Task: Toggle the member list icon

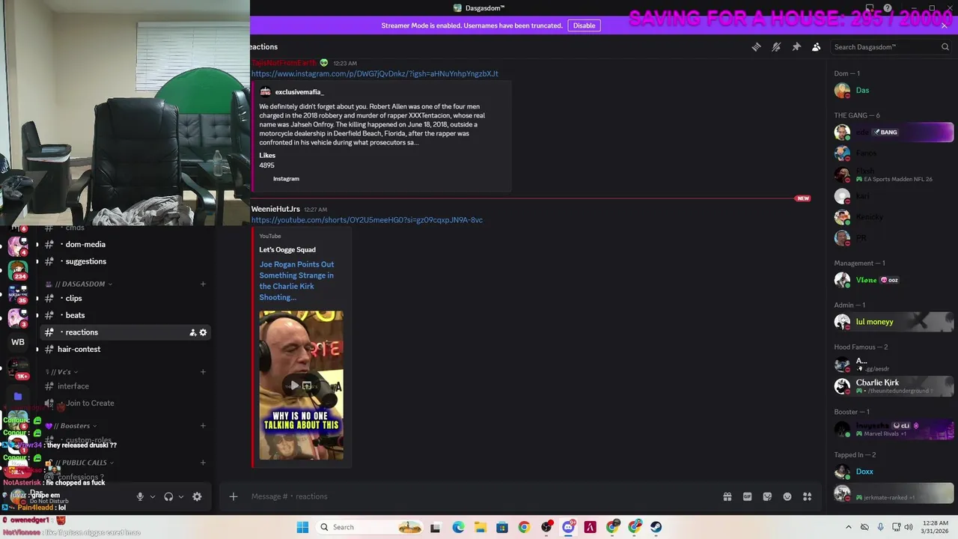Action: click(x=816, y=46)
